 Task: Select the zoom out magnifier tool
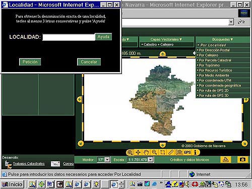tap(154, 152)
